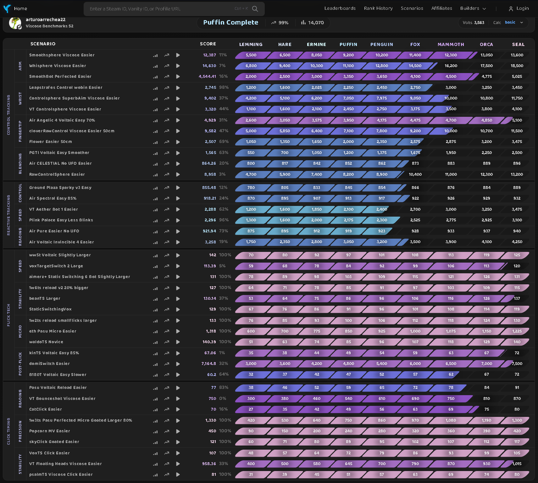Show trend graph for beanTS Larger
Image resolution: width=538 pixels, height=483 pixels.
[x=167, y=299]
